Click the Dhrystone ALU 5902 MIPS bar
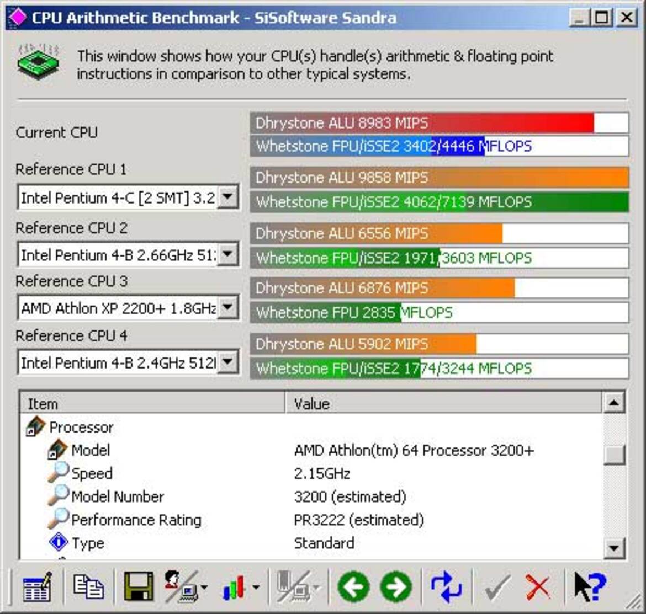Screen dimensions: 646x614 (x=439, y=344)
